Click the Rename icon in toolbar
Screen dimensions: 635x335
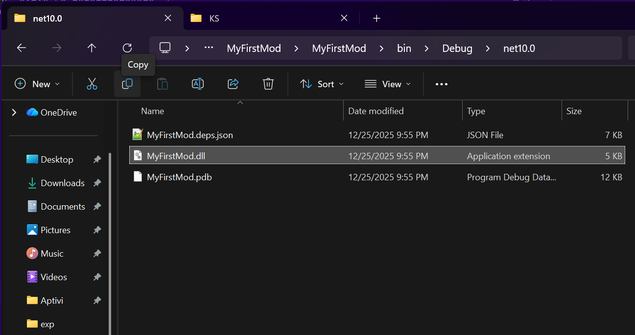click(x=198, y=84)
